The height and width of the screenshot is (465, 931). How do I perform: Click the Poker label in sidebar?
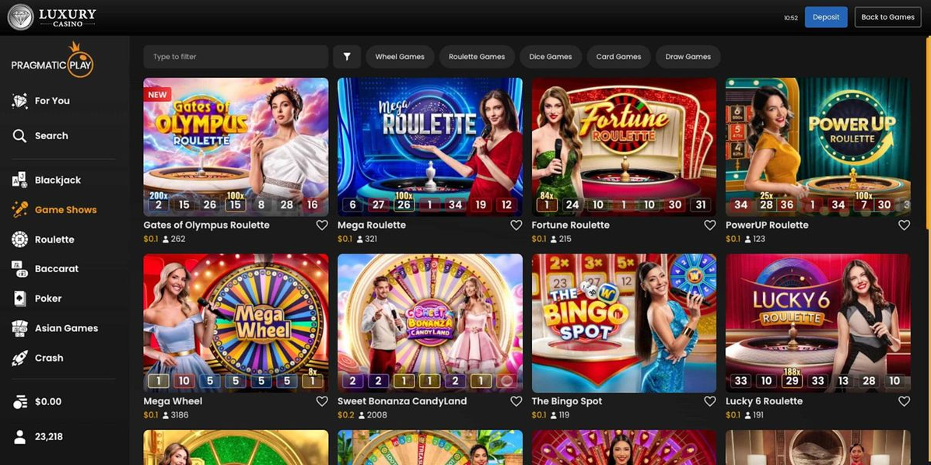[x=48, y=299]
